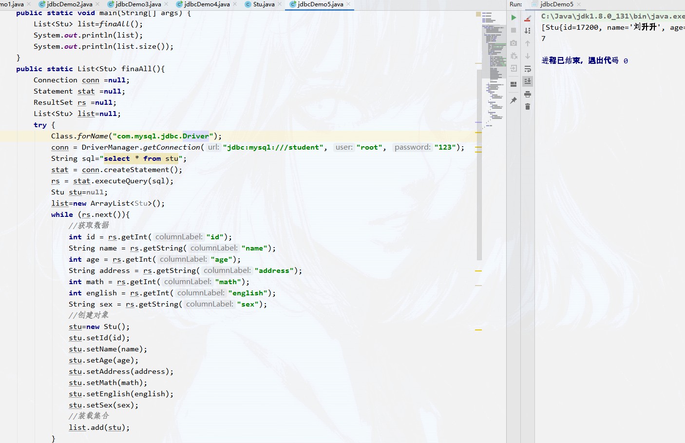The height and width of the screenshot is (443, 685).
Task: Click the Restore Layout icon in Run panel
Action: pyautogui.click(x=514, y=84)
